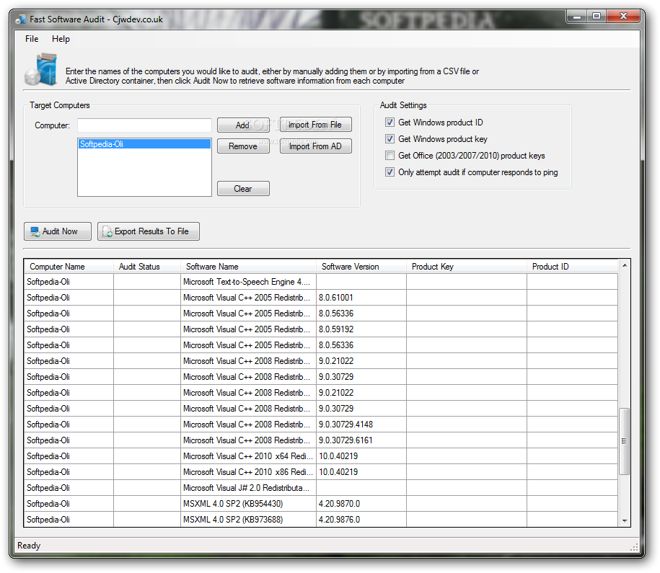
Task: Sort by Audit Status column header
Action: 147,267
